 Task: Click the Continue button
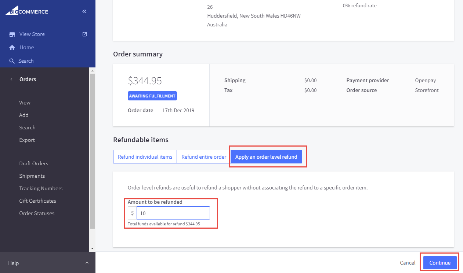point(440,263)
